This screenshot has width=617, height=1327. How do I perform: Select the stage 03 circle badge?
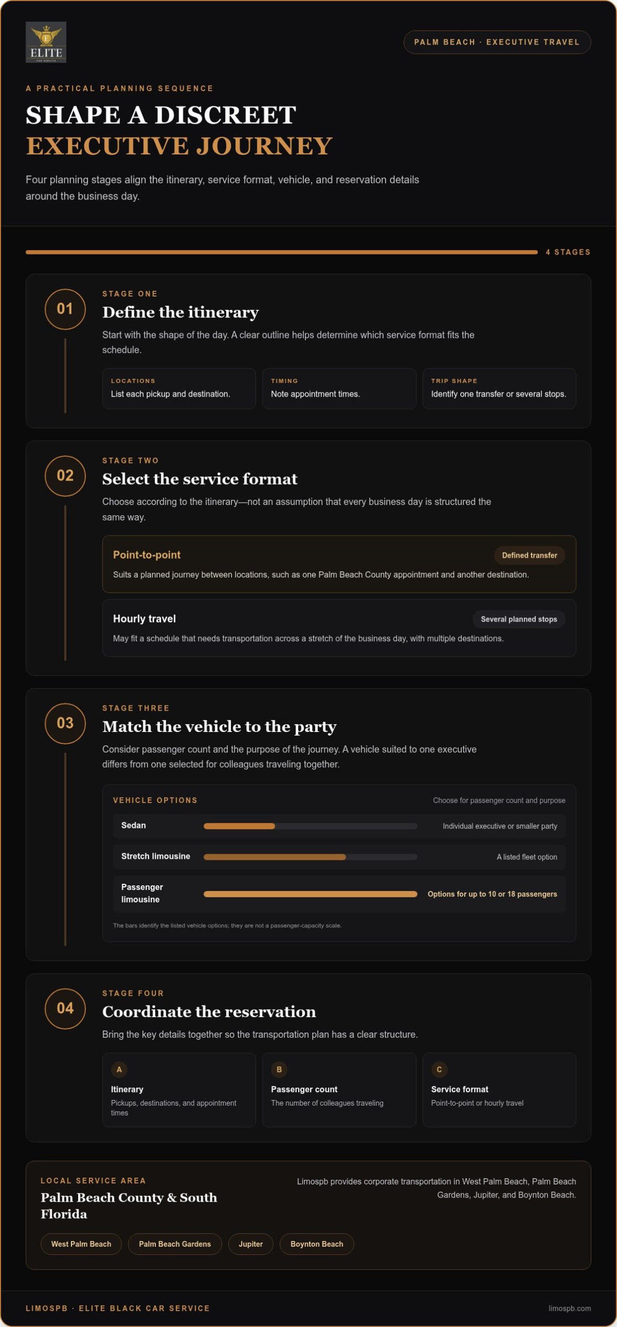[65, 723]
